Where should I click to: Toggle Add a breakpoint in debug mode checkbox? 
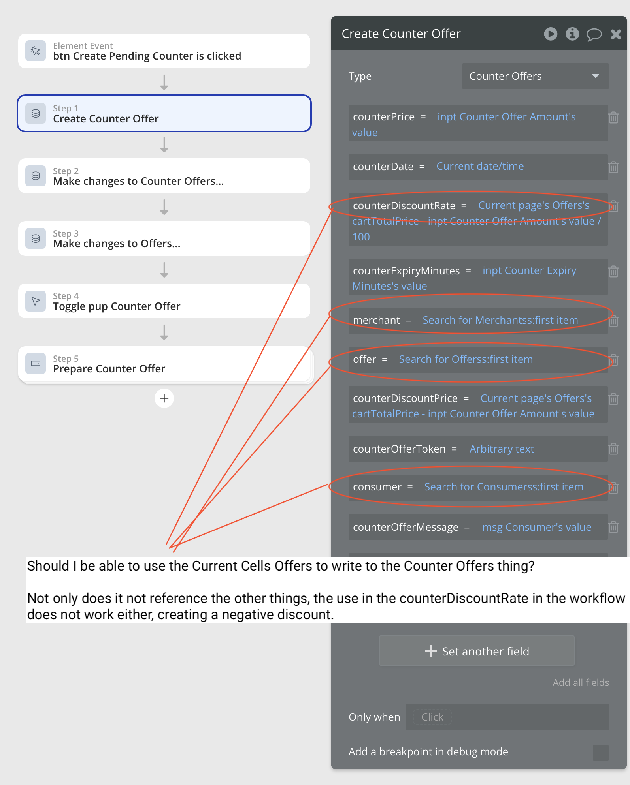coord(600,752)
